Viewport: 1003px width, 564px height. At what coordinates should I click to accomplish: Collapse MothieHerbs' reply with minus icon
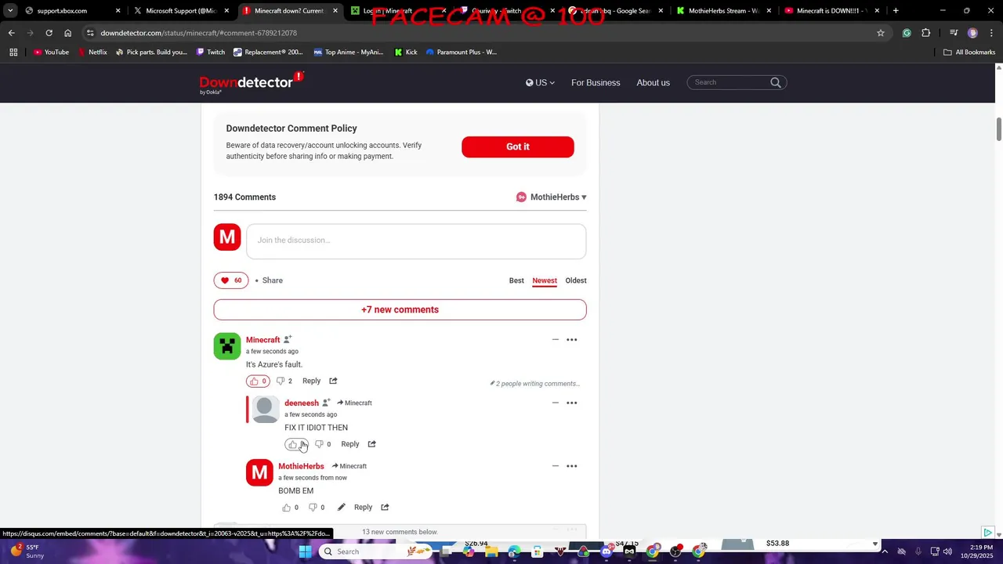pyautogui.click(x=556, y=466)
